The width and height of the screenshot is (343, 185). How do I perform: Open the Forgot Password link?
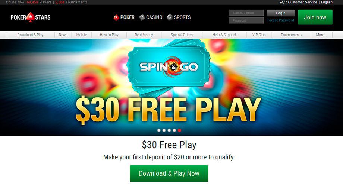(x=281, y=20)
